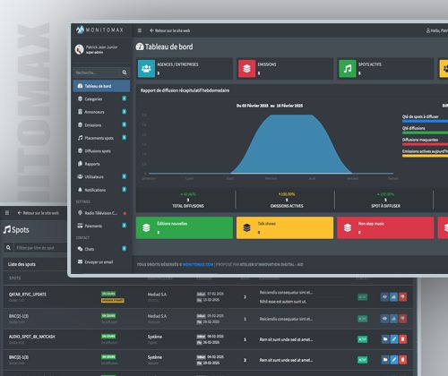Click the yellow Talk shows card
Screen dimensions: 448x376
coord(285,228)
